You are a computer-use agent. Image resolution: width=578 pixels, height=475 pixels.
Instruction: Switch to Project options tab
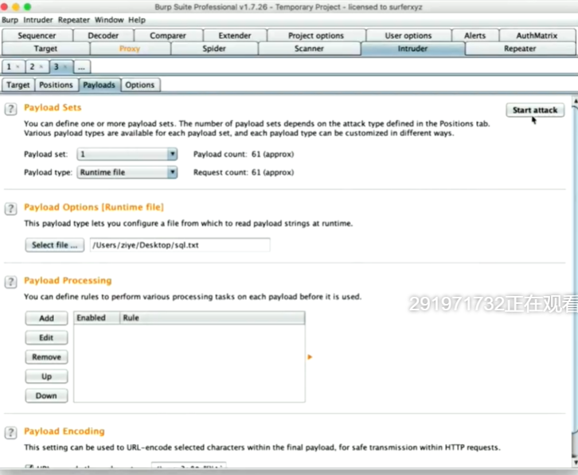point(316,35)
